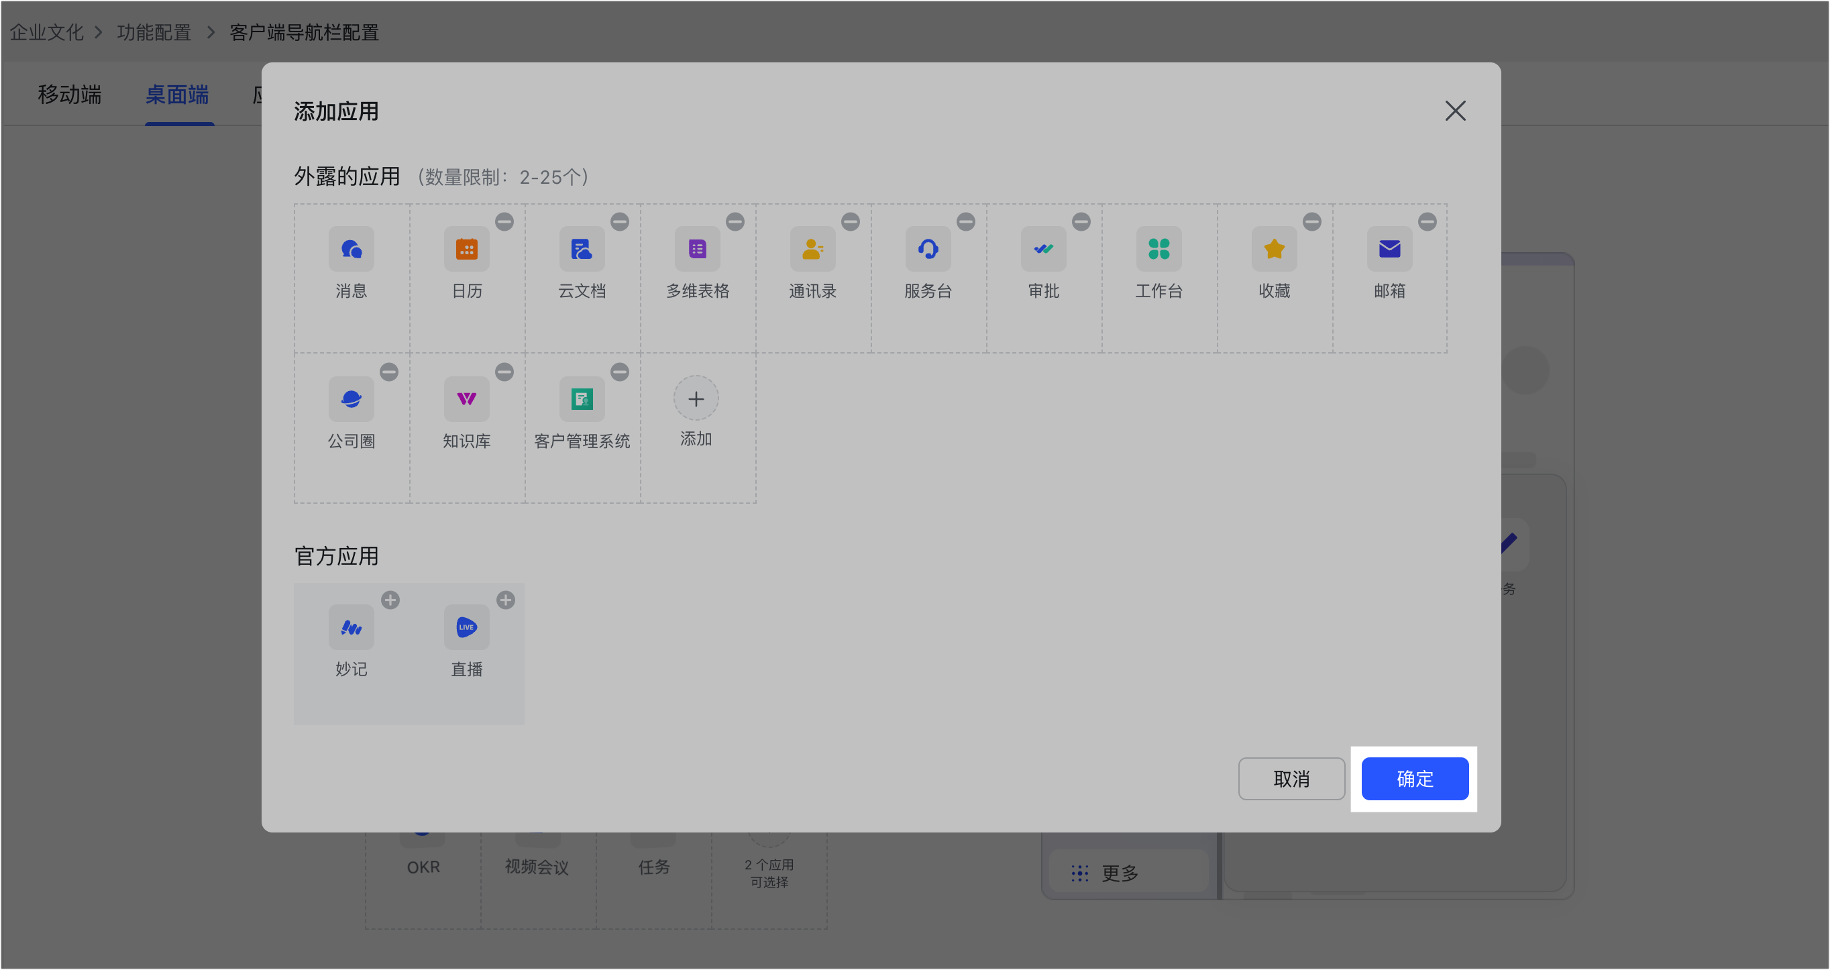Click the 邮箱 mail app icon
The height and width of the screenshot is (970, 1830).
pos(1390,249)
